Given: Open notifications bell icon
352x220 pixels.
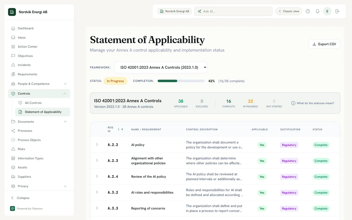Looking at the screenshot, I should click(x=317, y=11).
